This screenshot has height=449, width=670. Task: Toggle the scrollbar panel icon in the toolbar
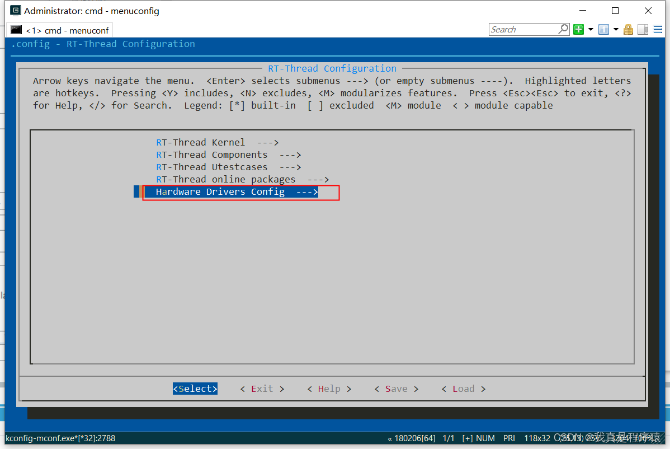point(643,30)
